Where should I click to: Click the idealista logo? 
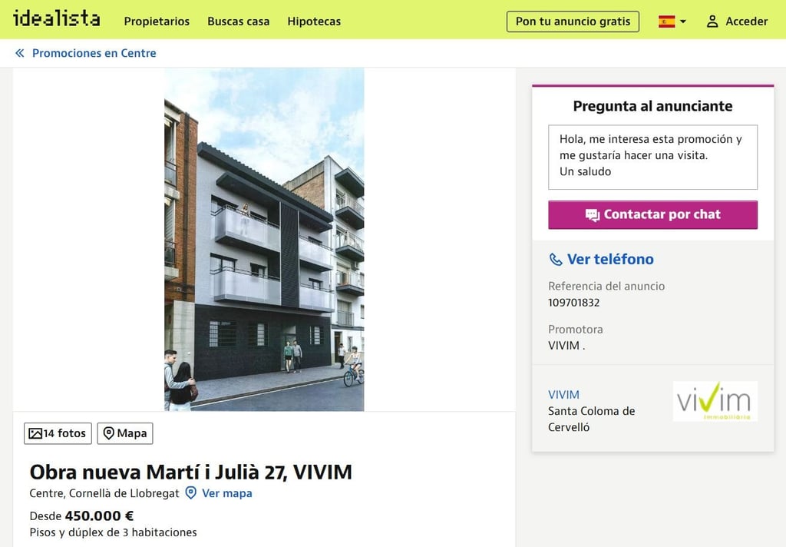pyautogui.click(x=56, y=18)
